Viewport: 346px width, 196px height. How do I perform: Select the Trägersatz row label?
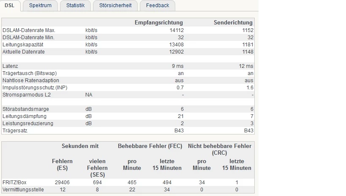tap(15, 131)
